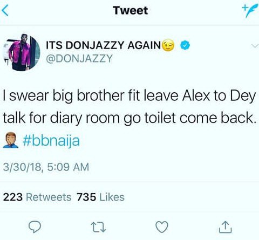The width and height of the screenshot is (259, 240).
Task: Tap the 223 retweet count number
Action: (13, 197)
